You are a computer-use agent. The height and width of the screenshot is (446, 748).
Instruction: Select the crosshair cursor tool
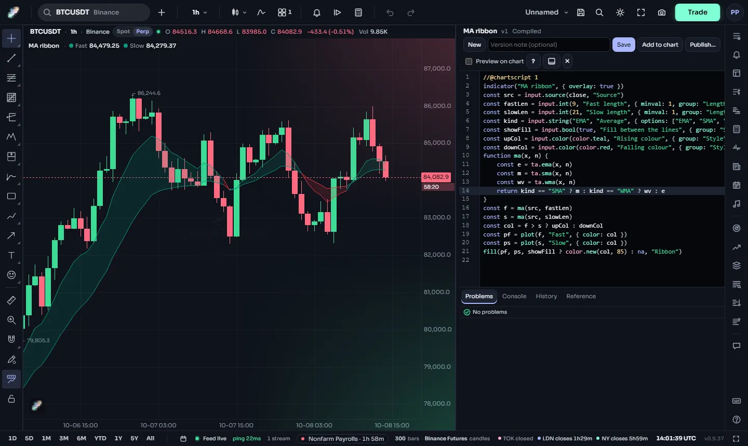click(x=11, y=38)
